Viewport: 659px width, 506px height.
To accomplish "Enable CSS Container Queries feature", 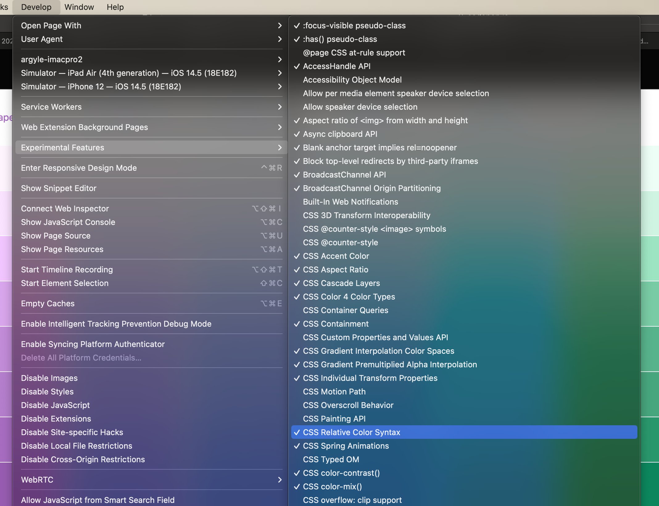I will (x=345, y=310).
